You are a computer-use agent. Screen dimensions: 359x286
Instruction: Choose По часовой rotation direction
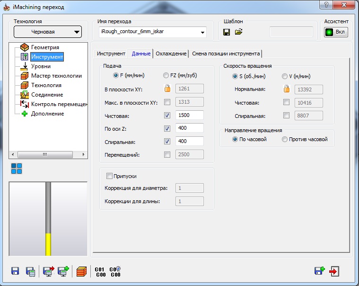(x=235, y=139)
